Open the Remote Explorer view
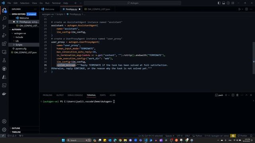This screenshot has height=143, width=255. pyautogui.click(x=4, y=52)
